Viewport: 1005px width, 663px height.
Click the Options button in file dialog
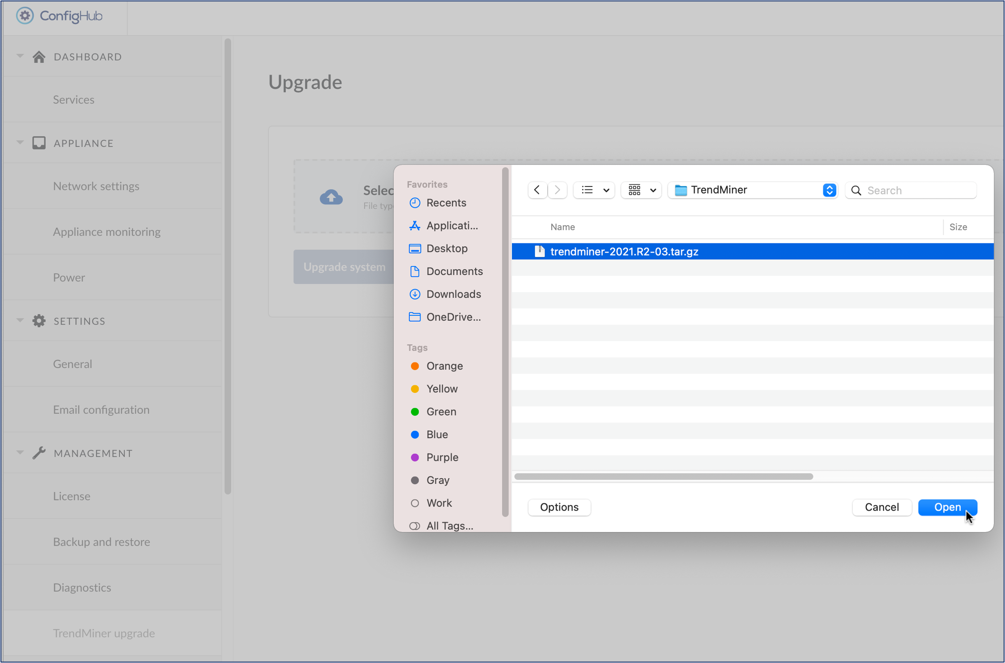pyautogui.click(x=559, y=507)
